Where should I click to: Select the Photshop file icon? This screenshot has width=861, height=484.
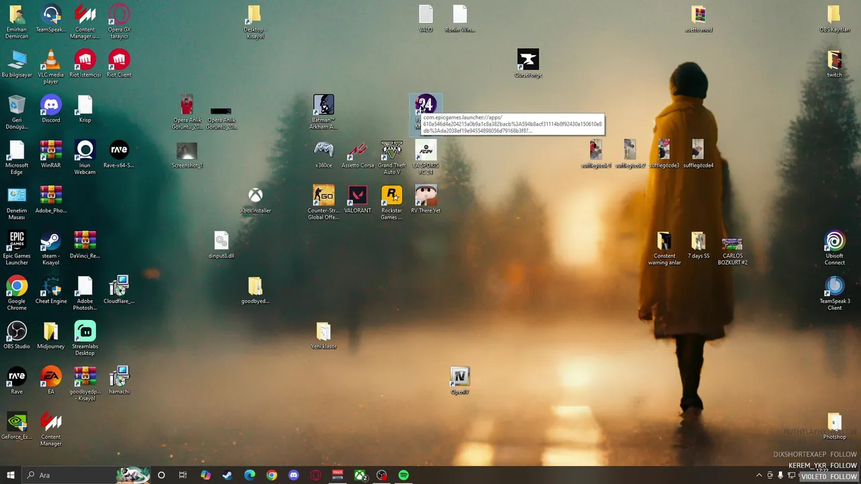click(x=835, y=426)
